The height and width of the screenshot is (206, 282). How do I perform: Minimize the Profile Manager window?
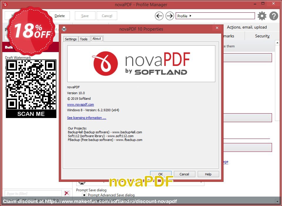point(255,4)
